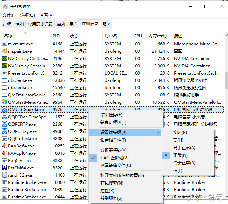Open the 选项(O) menu
This screenshot has width=228, height=204.
point(27,15)
